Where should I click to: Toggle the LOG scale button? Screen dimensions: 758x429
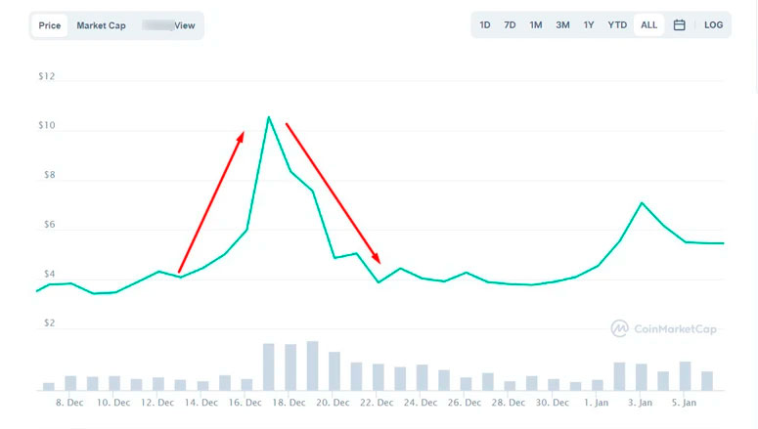pyautogui.click(x=714, y=24)
